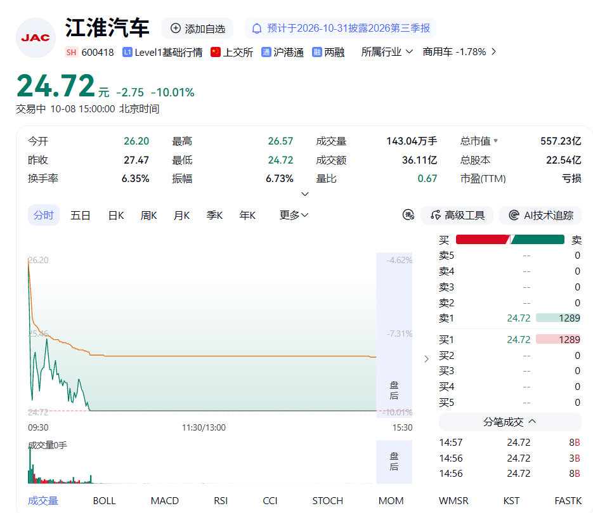Screen dimensions: 593x513
Task: Collapse 分笔成交 section
Action: tap(510, 422)
